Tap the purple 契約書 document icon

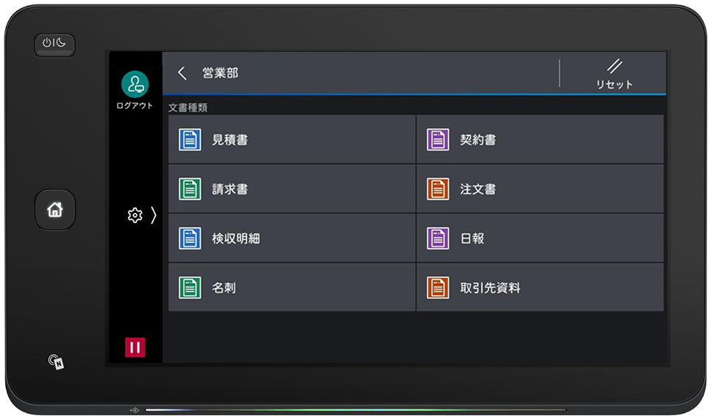coord(438,140)
